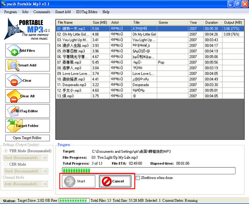Click Open Target Folder button
The image size is (249, 204).
tap(27, 138)
